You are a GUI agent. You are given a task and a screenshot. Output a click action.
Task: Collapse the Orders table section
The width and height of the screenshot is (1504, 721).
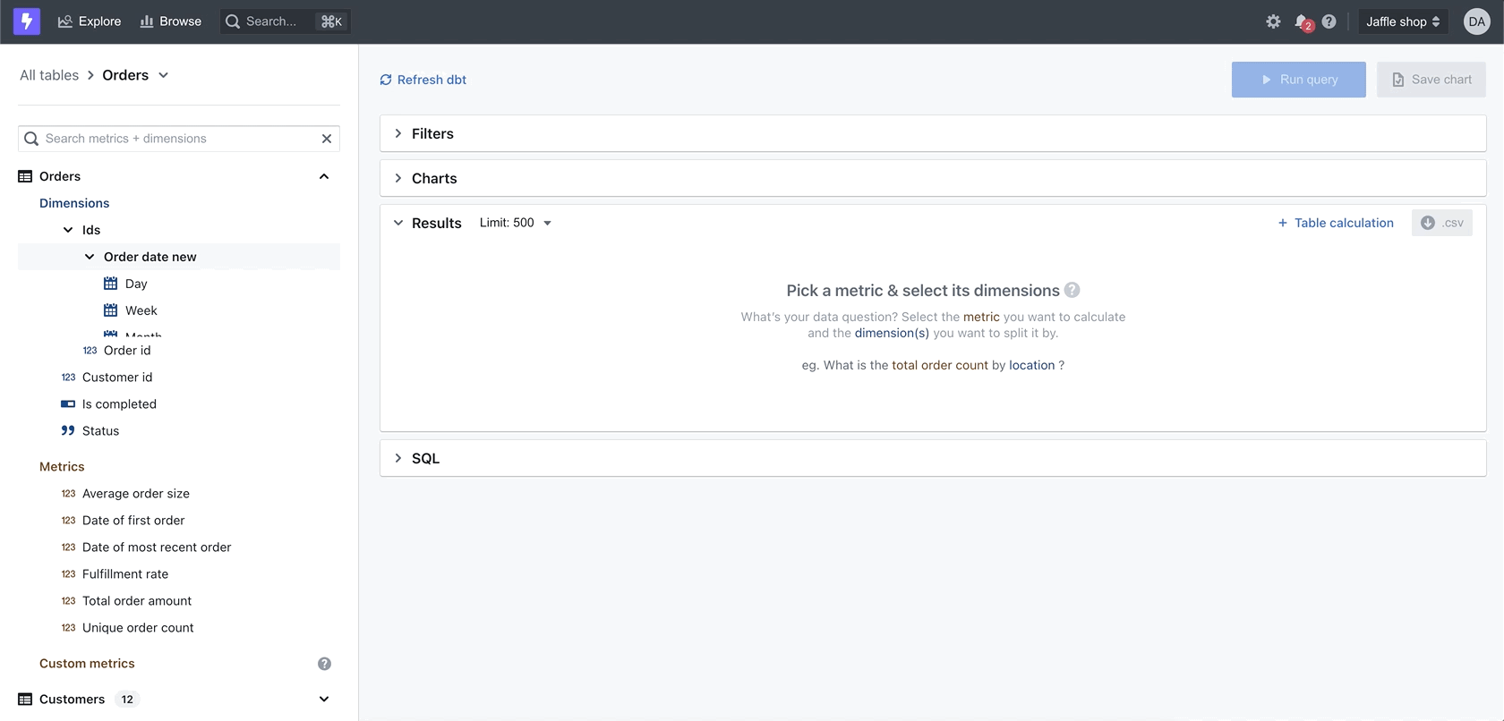click(324, 176)
